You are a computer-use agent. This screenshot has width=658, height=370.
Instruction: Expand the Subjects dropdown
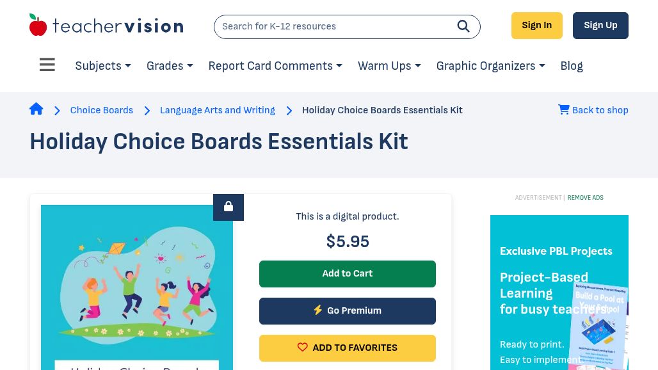pos(103,66)
